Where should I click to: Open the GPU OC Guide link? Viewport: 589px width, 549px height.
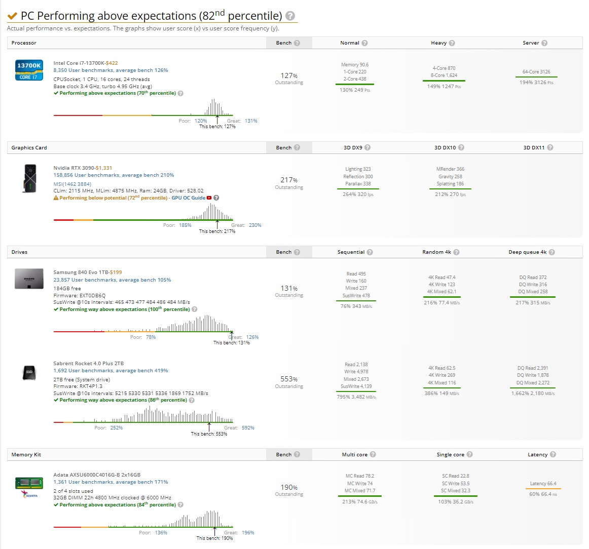tap(189, 198)
